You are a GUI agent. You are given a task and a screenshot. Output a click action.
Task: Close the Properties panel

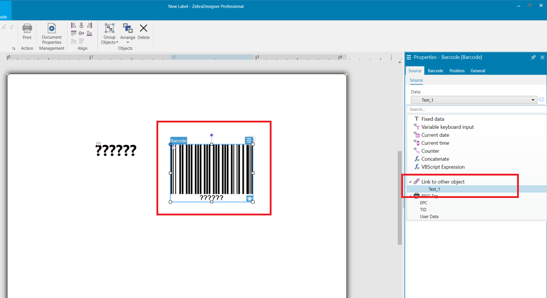pyautogui.click(x=542, y=57)
